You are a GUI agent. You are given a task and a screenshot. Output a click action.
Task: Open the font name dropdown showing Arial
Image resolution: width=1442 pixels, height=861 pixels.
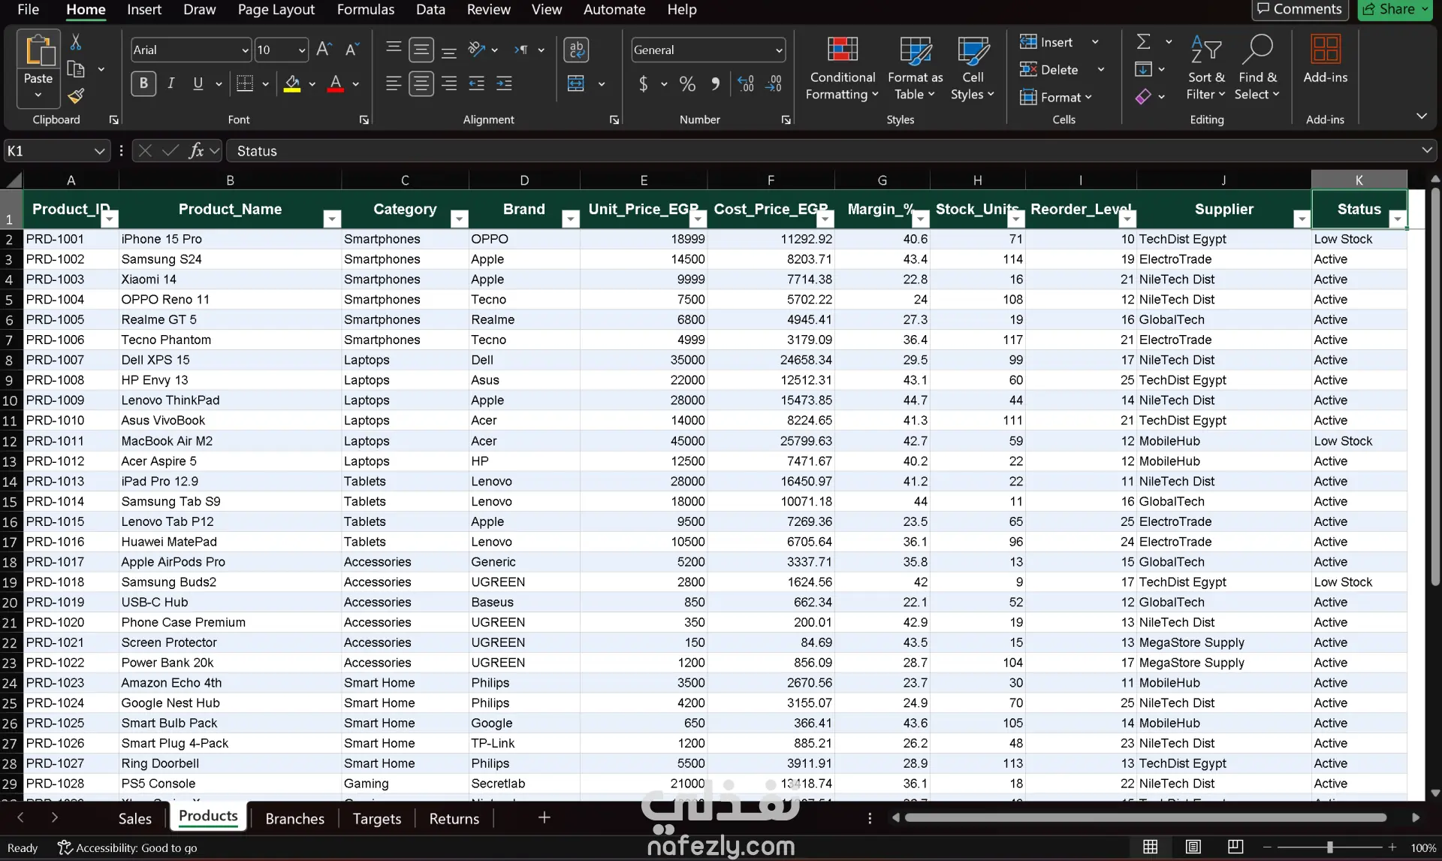pyautogui.click(x=245, y=50)
